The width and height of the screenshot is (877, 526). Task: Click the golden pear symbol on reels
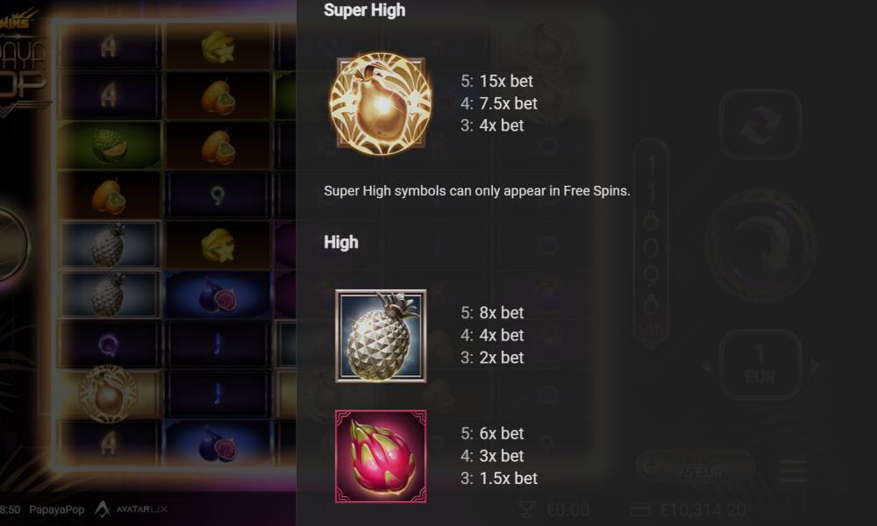108,393
